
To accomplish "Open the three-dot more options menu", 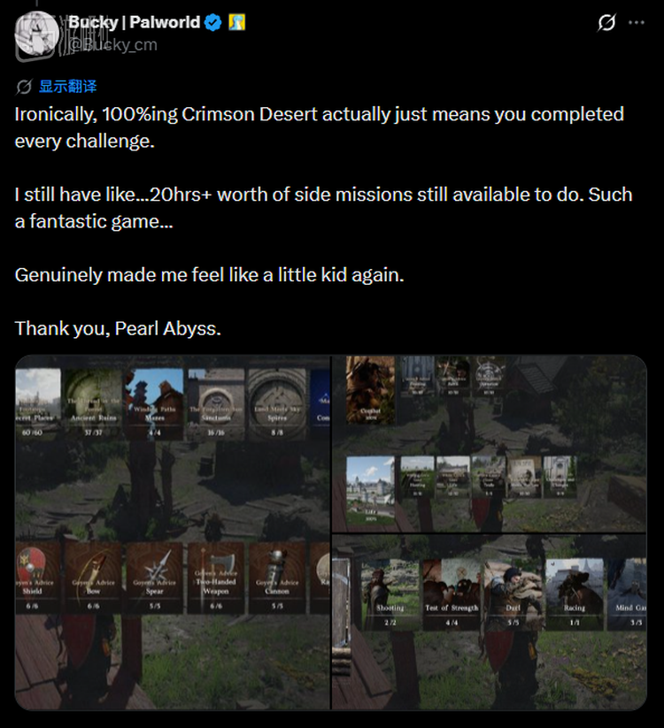I will pos(637,22).
